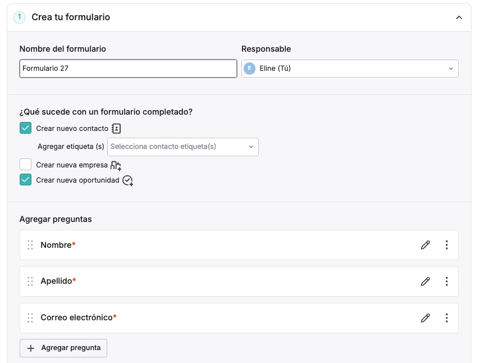The image size is (480, 363).
Task: Open three-dot menu for Apellido question
Action: [447, 281]
